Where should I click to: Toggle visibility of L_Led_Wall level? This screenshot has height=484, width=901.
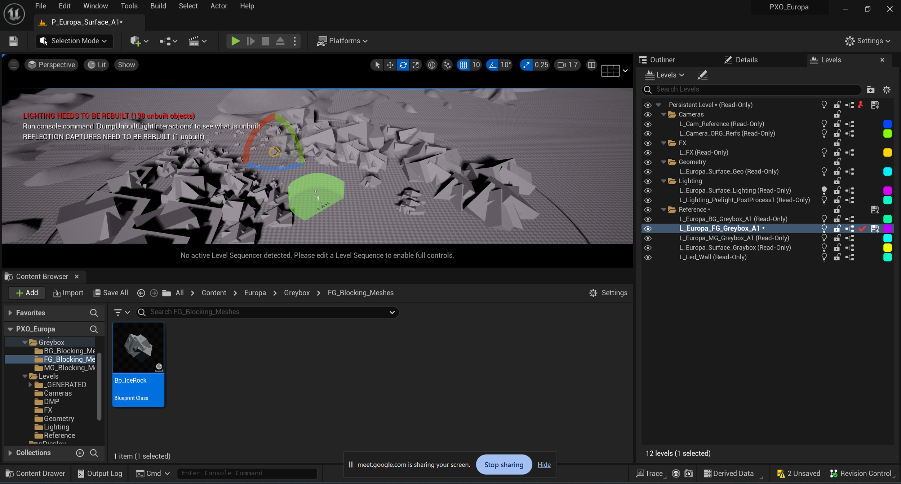(x=648, y=258)
